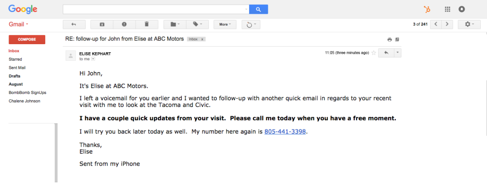The image size is (487, 189).
Task: Show details arrow next to 'to me'
Action: point(93,59)
